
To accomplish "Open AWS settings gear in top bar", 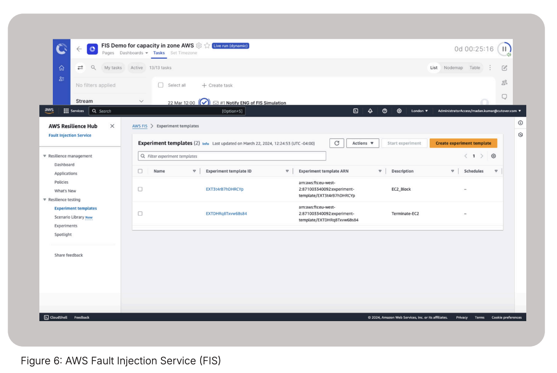I will pyautogui.click(x=400, y=111).
